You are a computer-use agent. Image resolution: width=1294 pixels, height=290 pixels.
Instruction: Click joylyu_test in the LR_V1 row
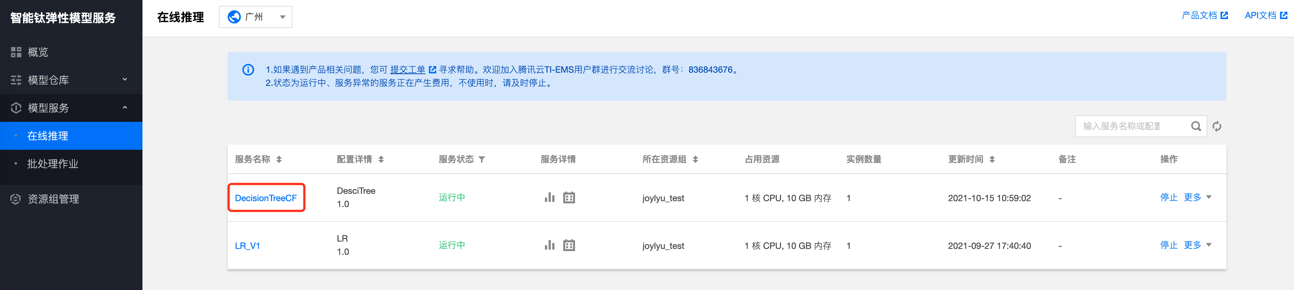click(663, 246)
